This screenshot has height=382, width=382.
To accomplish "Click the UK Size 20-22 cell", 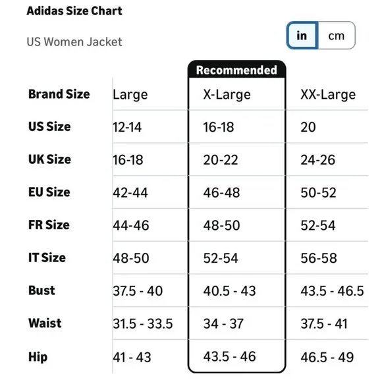I will point(221,160).
